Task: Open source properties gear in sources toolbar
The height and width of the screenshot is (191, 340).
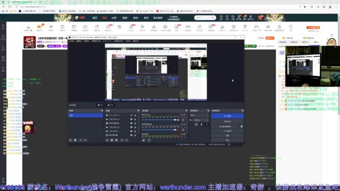Action: point(116,140)
